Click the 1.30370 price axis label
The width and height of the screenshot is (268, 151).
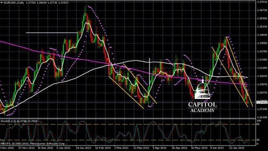coord(262,76)
